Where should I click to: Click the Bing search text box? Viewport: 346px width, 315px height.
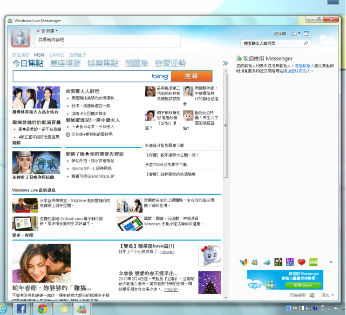click(92, 76)
